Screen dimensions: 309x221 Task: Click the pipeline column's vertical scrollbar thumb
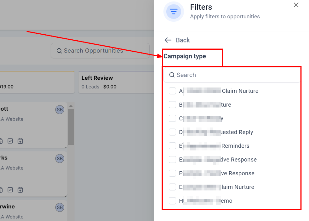click(x=71, y=126)
